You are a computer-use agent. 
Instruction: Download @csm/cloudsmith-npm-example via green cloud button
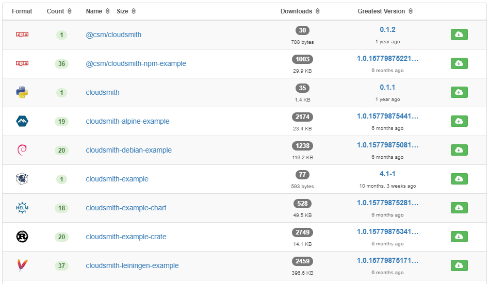(459, 63)
